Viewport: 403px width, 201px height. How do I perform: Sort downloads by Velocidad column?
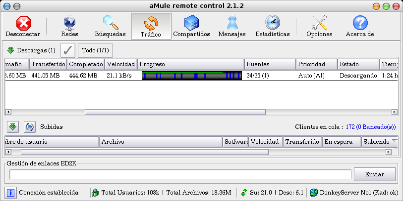click(121, 64)
